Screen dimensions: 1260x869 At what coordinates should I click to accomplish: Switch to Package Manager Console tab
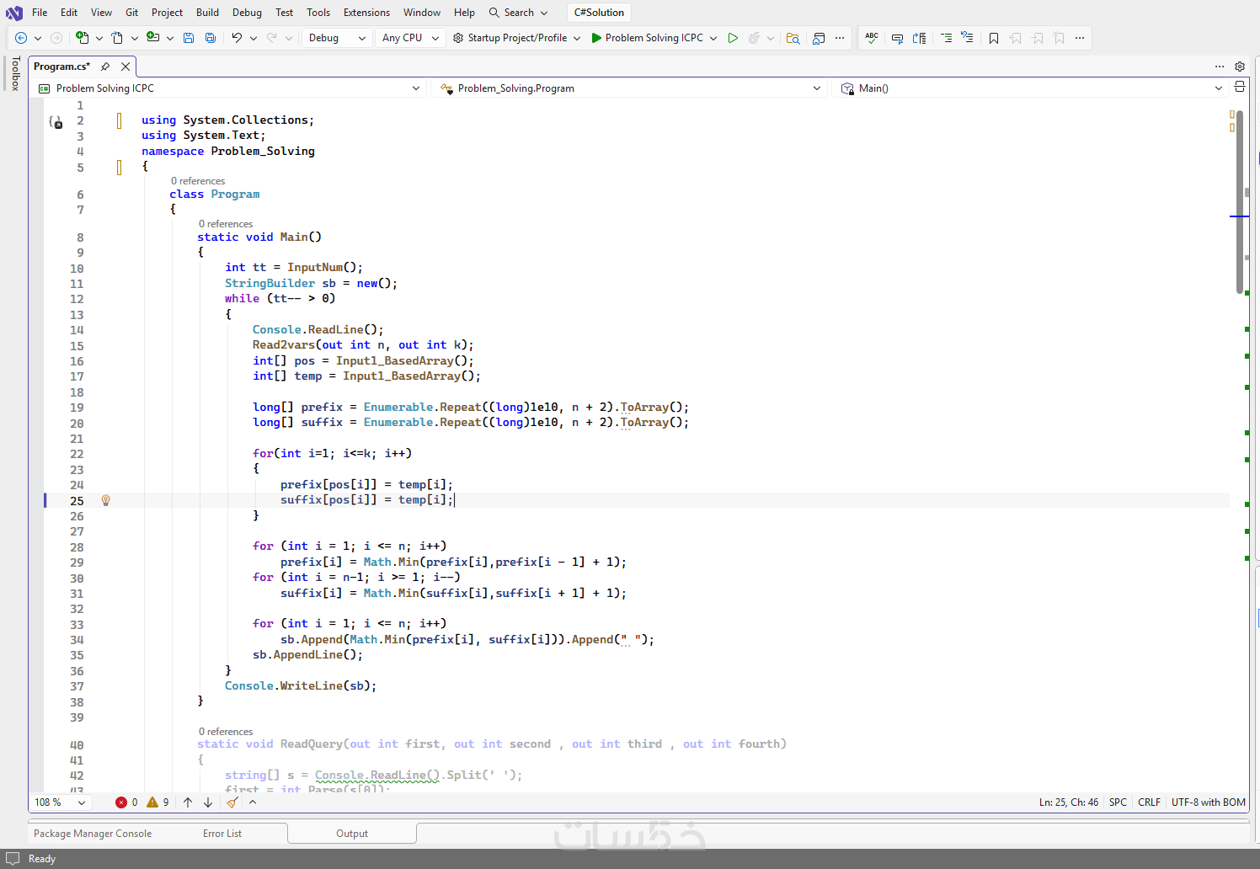tap(93, 834)
